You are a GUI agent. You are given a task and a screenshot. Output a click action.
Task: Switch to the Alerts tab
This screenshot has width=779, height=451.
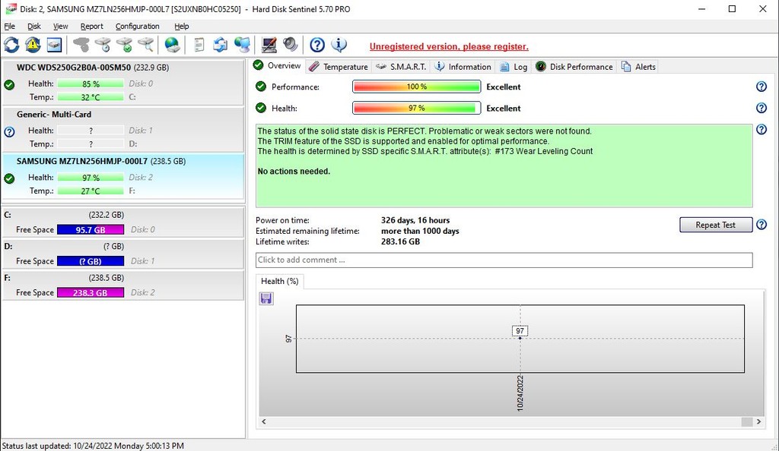pos(638,67)
